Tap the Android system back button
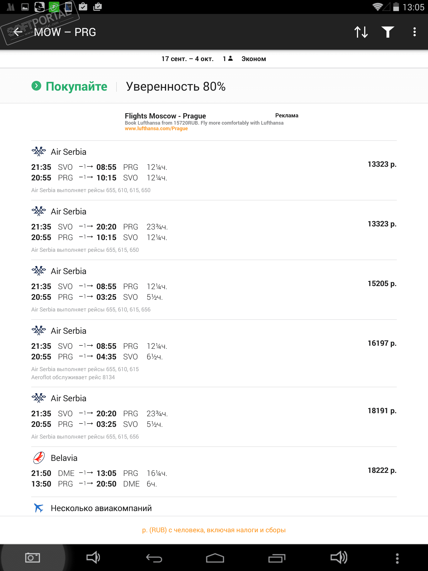 [x=154, y=558]
